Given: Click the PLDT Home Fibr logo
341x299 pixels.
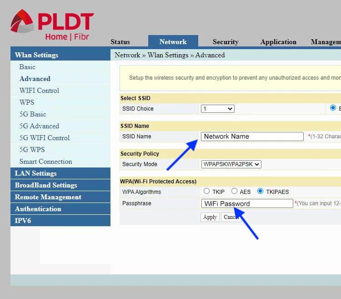Looking at the screenshot, I should pos(52,25).
